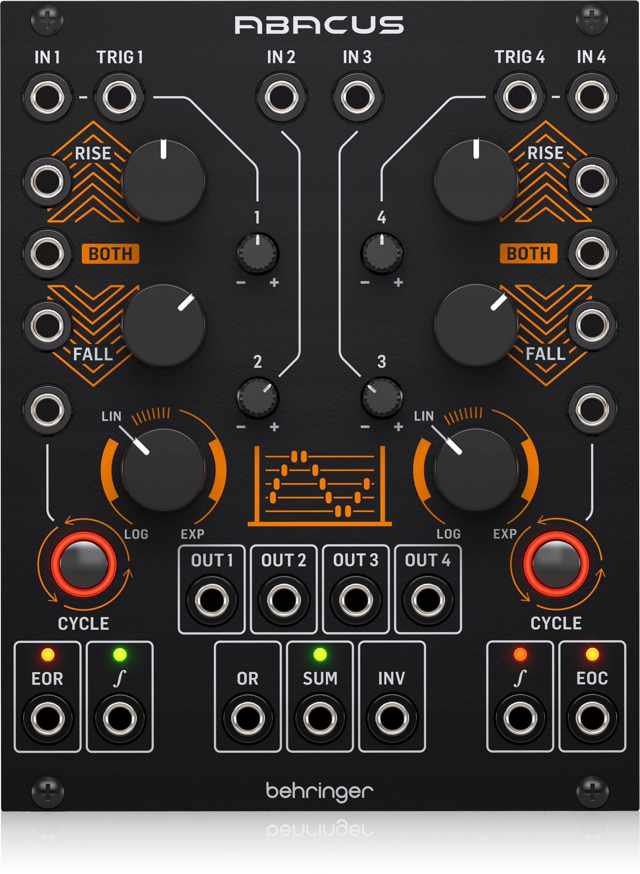Click the orange LED above right envelope output

pyautogui.click(x=520, y=655)
